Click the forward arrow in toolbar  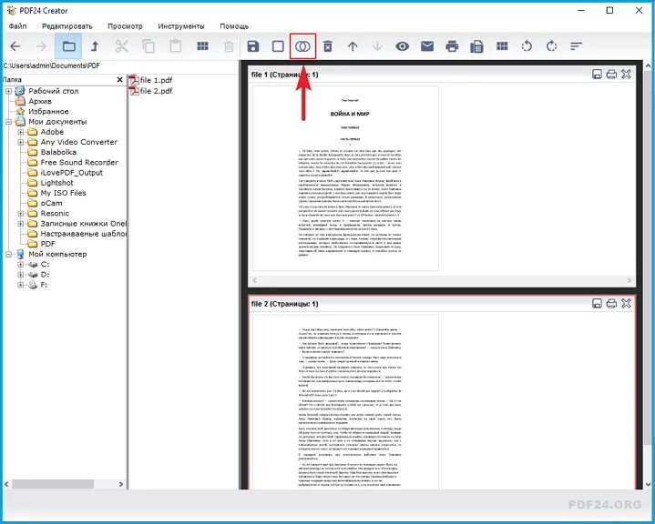coord(41,46)
